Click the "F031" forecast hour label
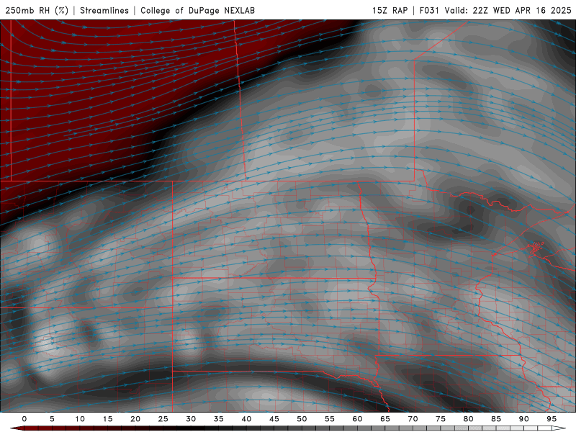 click(429, 10)
